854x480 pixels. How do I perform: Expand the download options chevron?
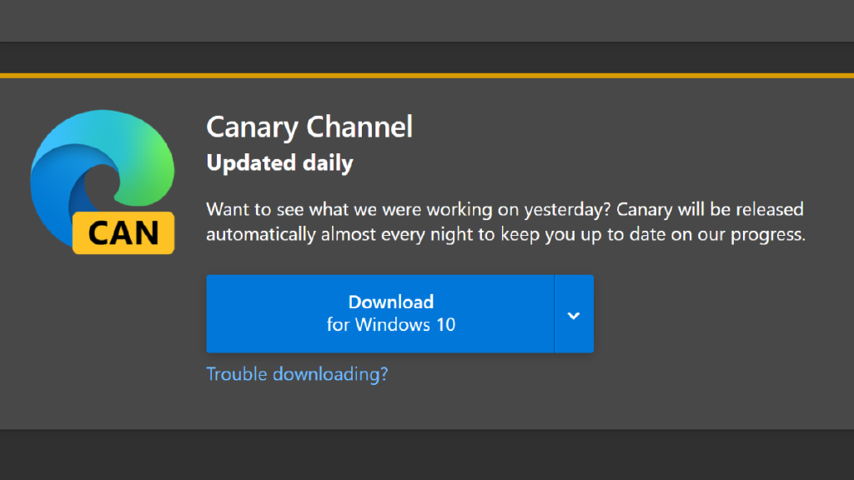(574, 314)
